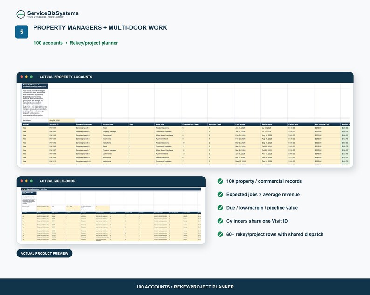Viewport: 370px width, 295px height.
Task: Select the 'Account ID' column header
Action: [62, 124]
